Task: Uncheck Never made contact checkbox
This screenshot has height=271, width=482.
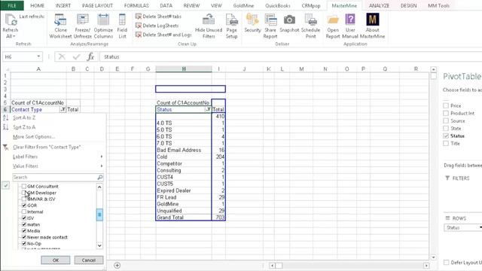Action: (x=23, y=237)
